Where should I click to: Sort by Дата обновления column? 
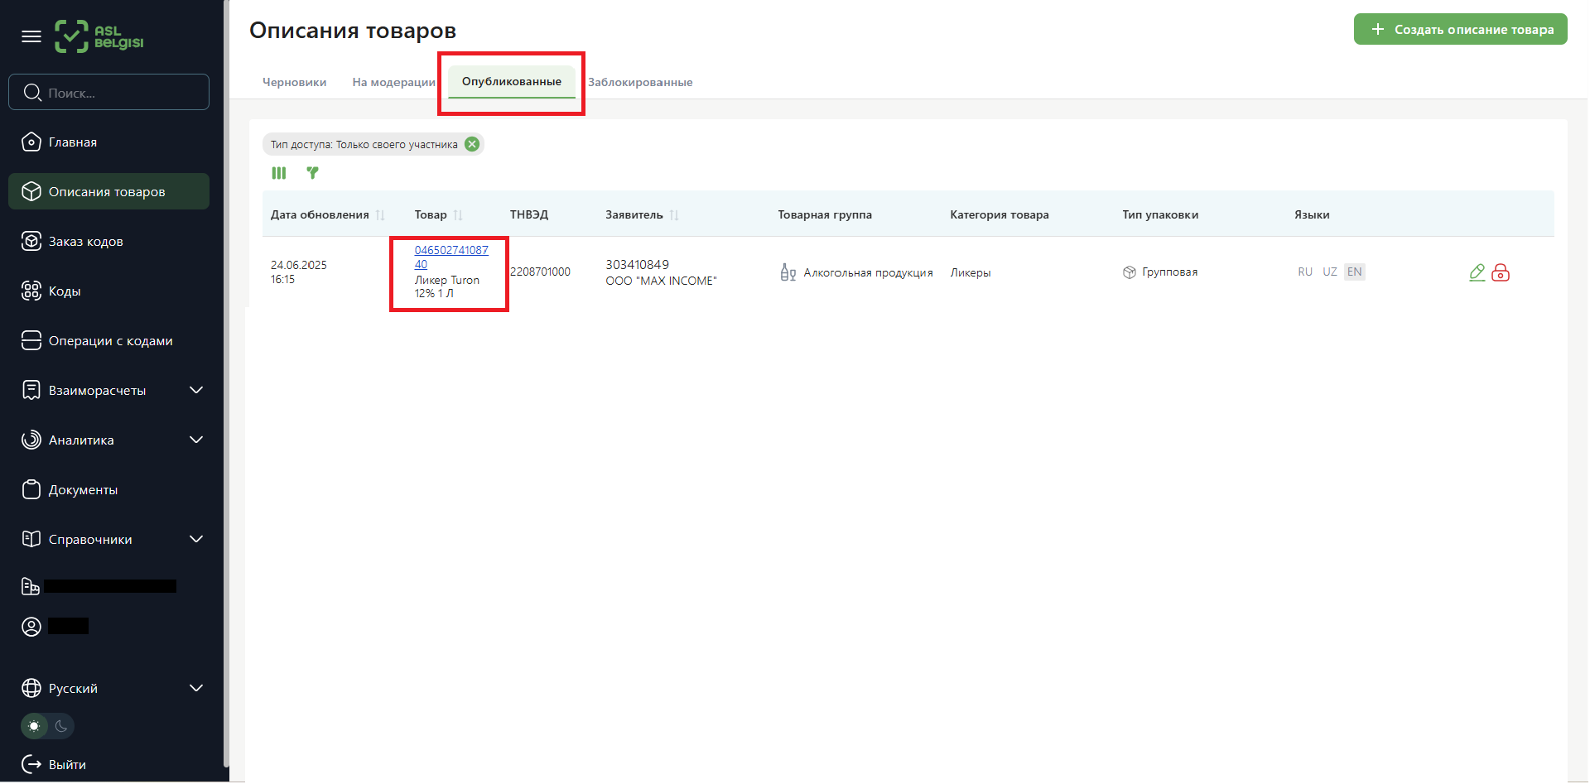click(380, 215)
